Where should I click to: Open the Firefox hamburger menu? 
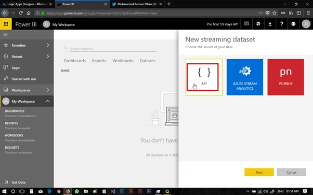click(x=308, y=13)
